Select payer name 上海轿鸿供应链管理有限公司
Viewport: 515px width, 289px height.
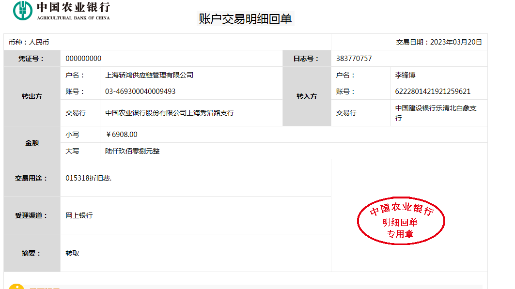coord(149,75)
